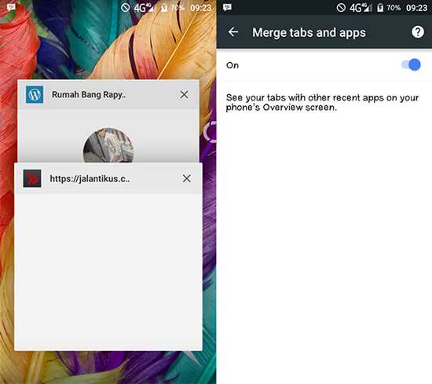Close the jalantikus tab card

click(186, 178)
